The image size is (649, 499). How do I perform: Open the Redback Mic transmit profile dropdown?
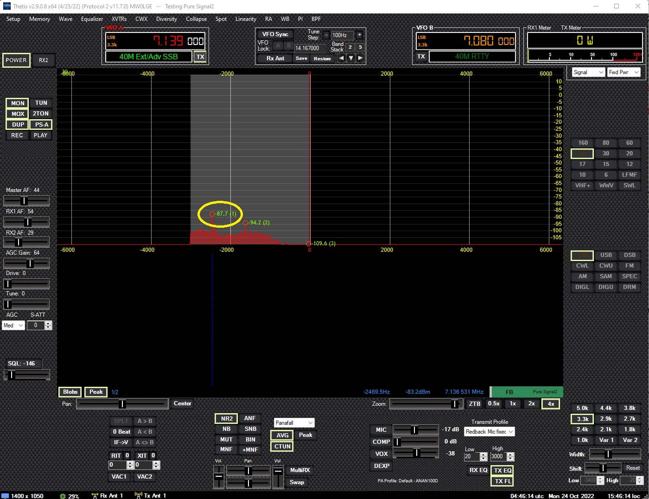[489, 431]
